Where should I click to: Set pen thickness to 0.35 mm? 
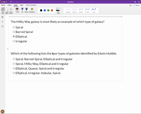coord(75,10)
